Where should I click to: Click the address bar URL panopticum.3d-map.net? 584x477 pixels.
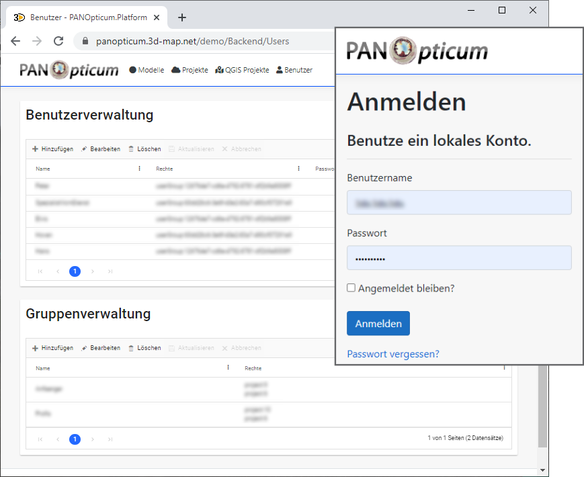click(x=193, y=41)
